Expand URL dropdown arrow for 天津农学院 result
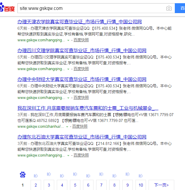Image resolution: width=185 pixels, height=190 pixels. tap(68, 40)
